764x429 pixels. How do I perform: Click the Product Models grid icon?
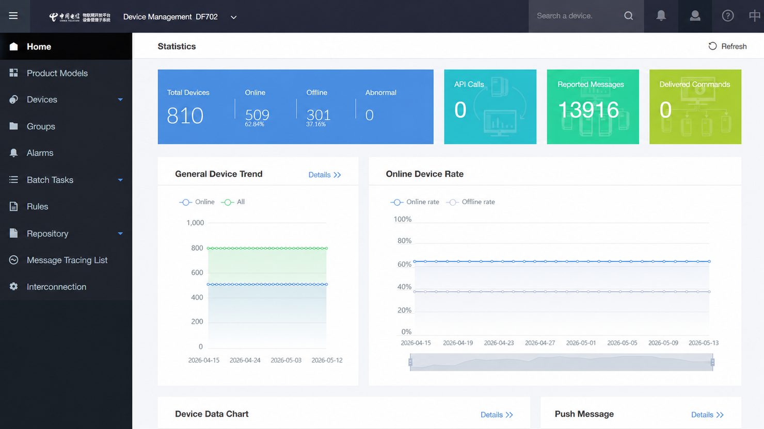click(x=14, y=73)
